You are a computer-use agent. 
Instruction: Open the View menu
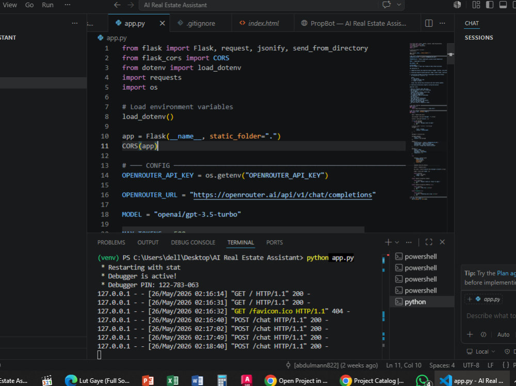(x=9, y=5)
